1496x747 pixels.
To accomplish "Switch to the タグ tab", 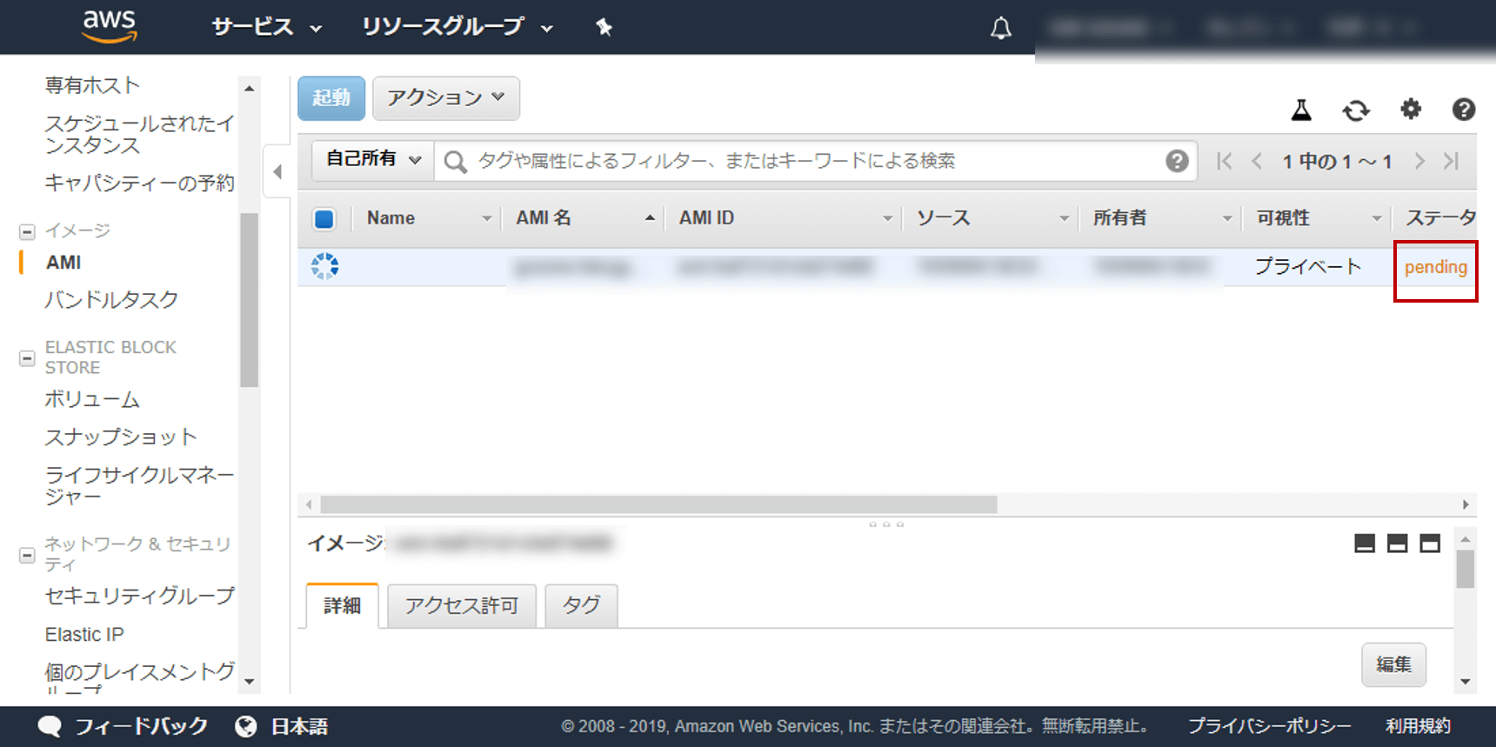I will click(581, 606).
